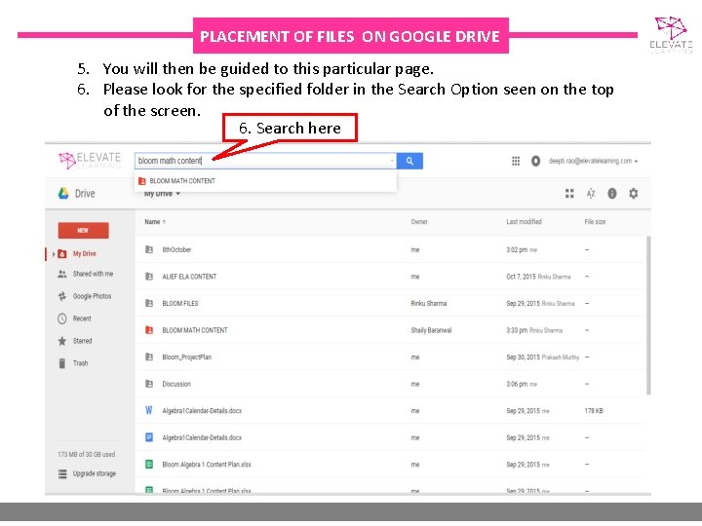The width and height of the screenshot is (702, 526).
Task: Select the 8thOctober folder name
Action: click(x=176, y=249)
